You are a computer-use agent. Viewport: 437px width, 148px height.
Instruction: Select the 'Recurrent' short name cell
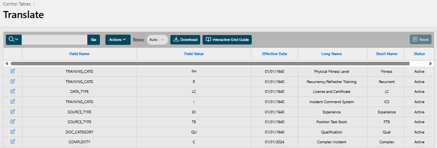coord(386,81)
